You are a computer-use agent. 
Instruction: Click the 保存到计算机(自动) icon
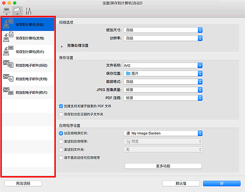tap(8, 24)
